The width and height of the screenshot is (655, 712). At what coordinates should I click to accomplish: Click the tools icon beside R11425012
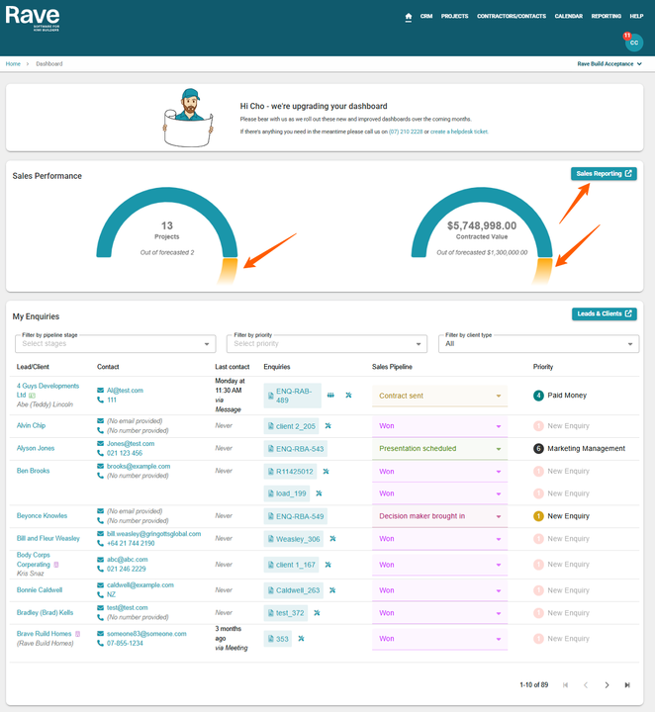(x=326, y=472)
